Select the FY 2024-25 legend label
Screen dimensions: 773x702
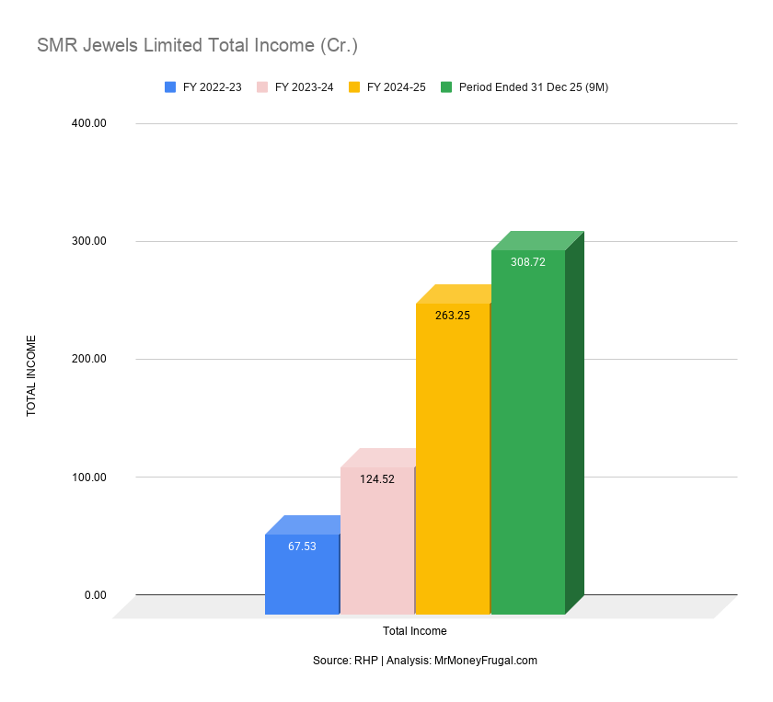(x=397, y=87)
